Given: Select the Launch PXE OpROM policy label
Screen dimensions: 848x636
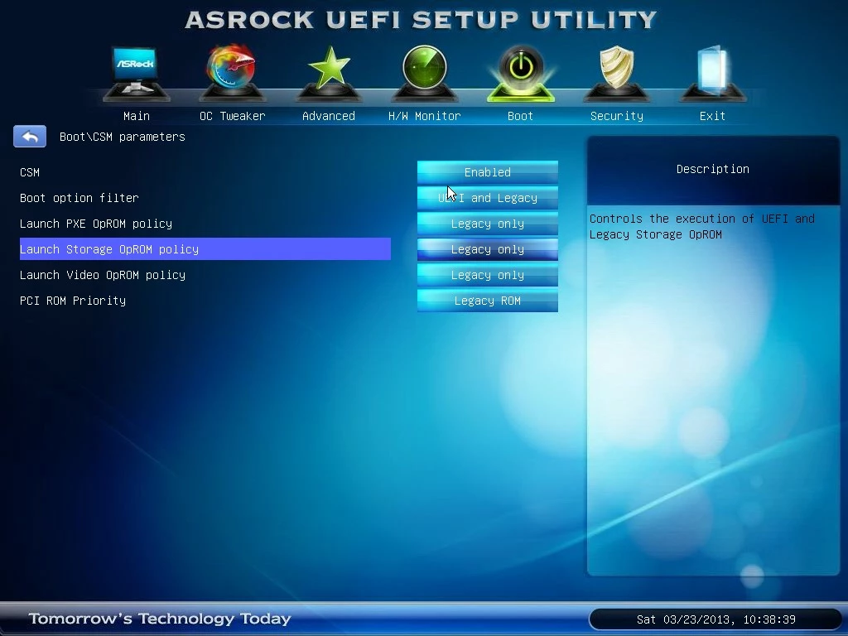Looking at the screenshot, I should point(96,224).
